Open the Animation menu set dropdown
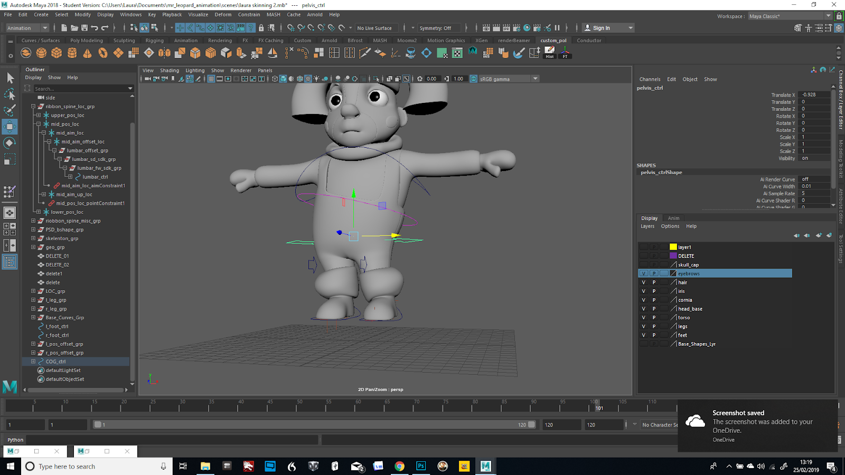This screenshot has width=845, height=475. pos(27,28)
